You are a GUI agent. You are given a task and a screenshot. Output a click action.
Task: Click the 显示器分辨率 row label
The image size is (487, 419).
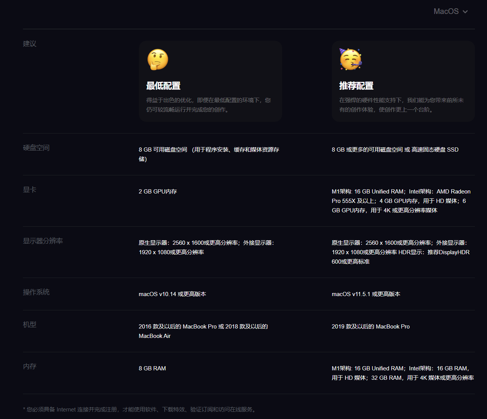pos(43,241)
